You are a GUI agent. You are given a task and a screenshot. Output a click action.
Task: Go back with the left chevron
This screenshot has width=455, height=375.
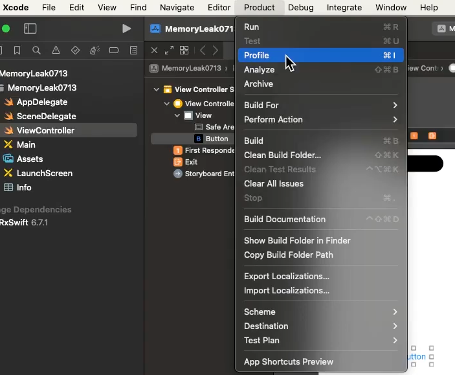click(x=203, y=51)
